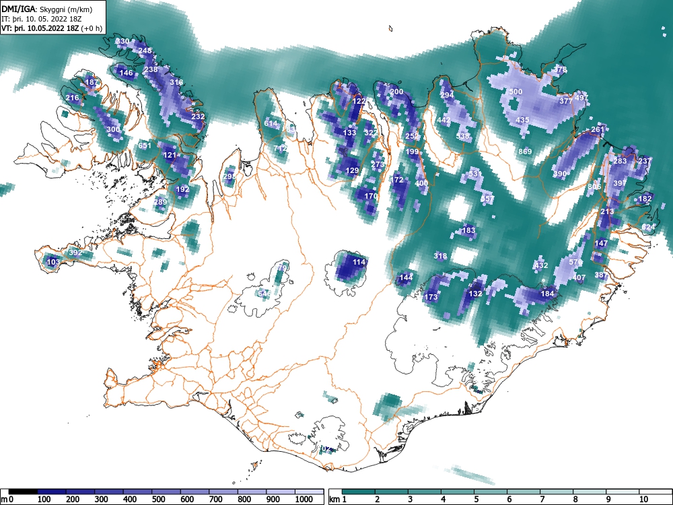Click the visibility value 624 on the map
Image resolution: width=673 pixels, height=505 pixels.
(648, 227)
